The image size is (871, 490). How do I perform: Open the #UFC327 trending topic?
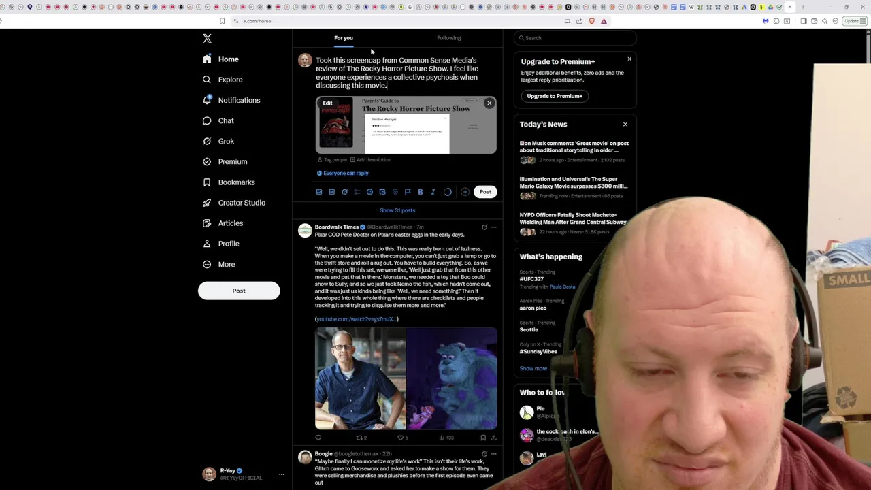tap(531, 279)
